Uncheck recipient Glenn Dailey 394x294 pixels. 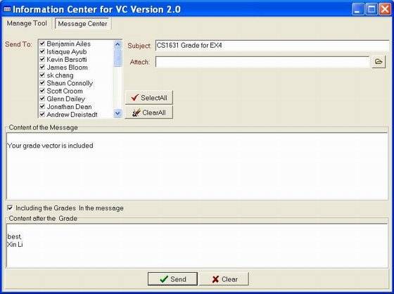pyautogui.click(x=42, y=98)
